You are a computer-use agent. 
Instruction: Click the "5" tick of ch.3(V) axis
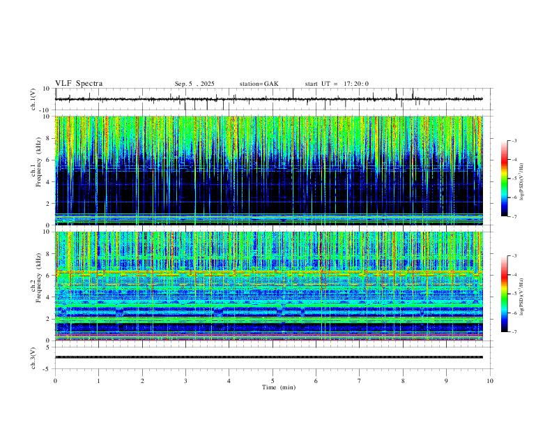(x=48, y=347)
